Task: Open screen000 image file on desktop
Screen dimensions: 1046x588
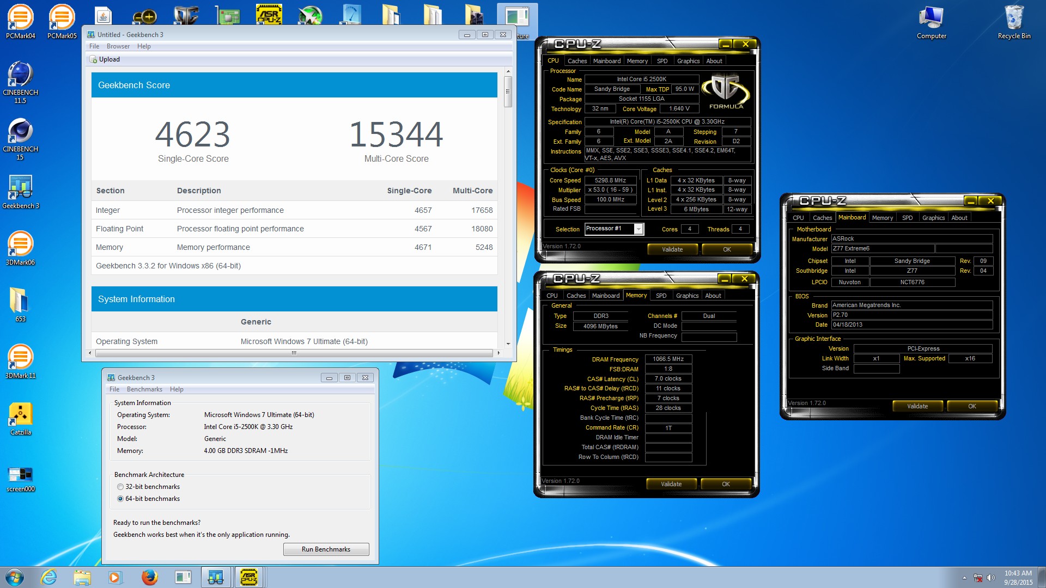Action: [x=21, y=479]
